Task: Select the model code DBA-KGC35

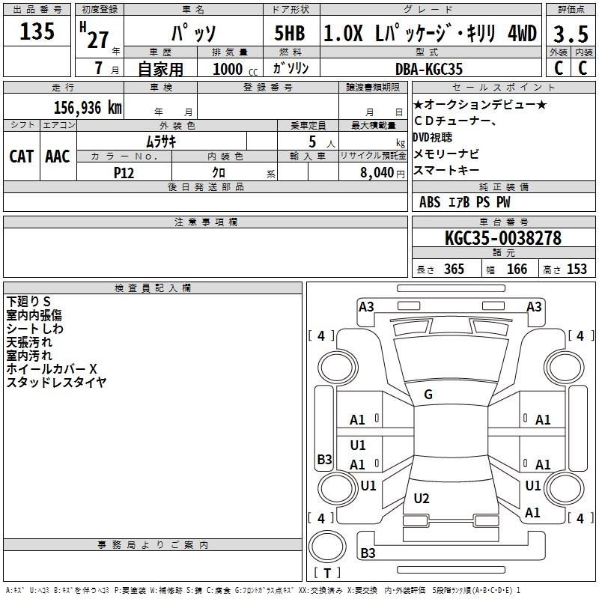Action: (x=428, y=69)
